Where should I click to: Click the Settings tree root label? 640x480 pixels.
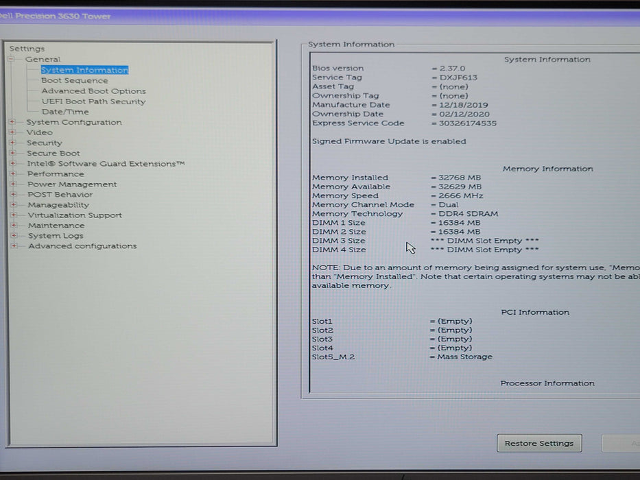coord(27,49)
